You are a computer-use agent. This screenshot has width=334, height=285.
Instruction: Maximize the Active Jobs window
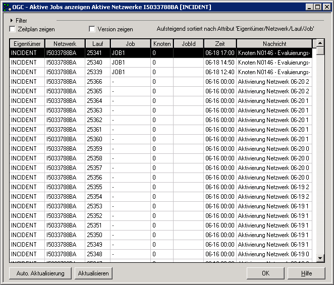click(x=317, y=7)
